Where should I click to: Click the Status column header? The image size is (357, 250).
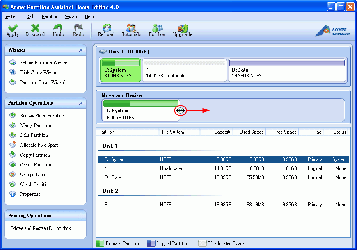pyautogui.click(x=336, y=132)
